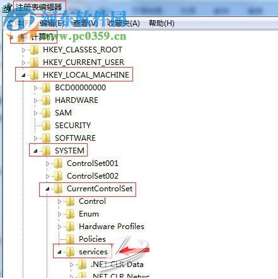Select the SOFTWARE key label
Image resolution: width=278 pixels, height=279 pixels.
point(75,138)
